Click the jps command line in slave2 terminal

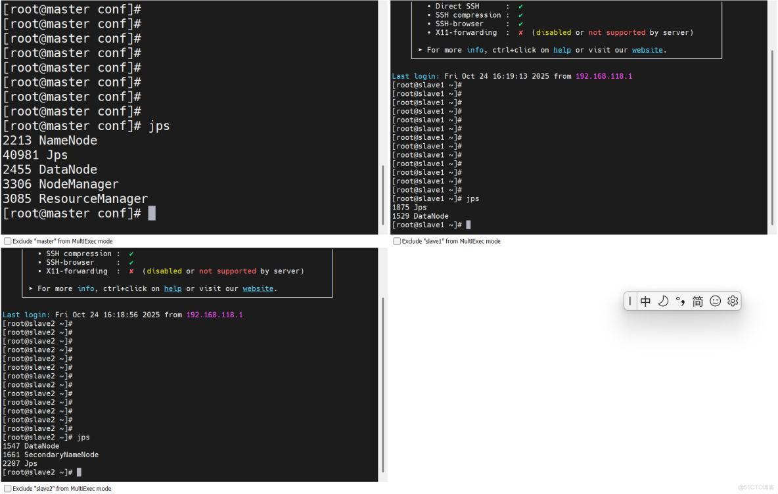(46, 437)
